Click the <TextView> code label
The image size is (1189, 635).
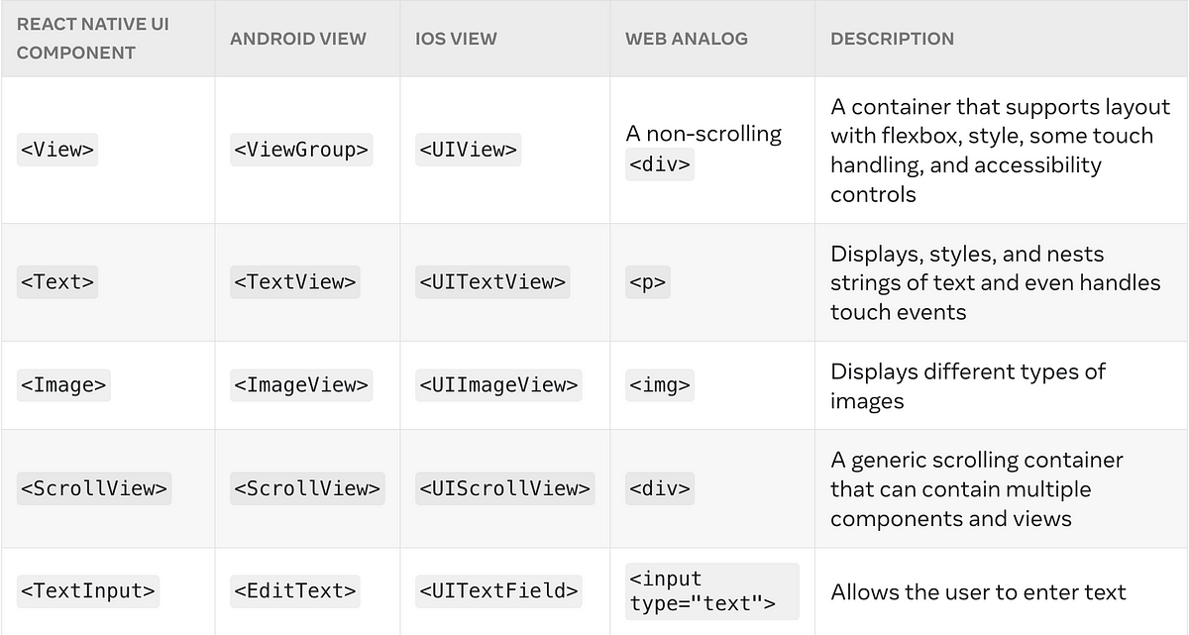pos(295,281)
